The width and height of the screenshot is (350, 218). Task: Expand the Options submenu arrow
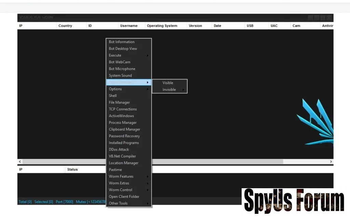tap(148, 89)
